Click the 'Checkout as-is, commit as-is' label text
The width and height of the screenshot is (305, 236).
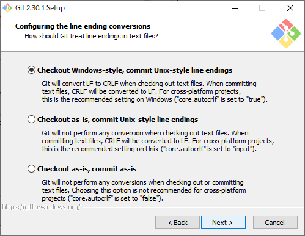[87, 169]
